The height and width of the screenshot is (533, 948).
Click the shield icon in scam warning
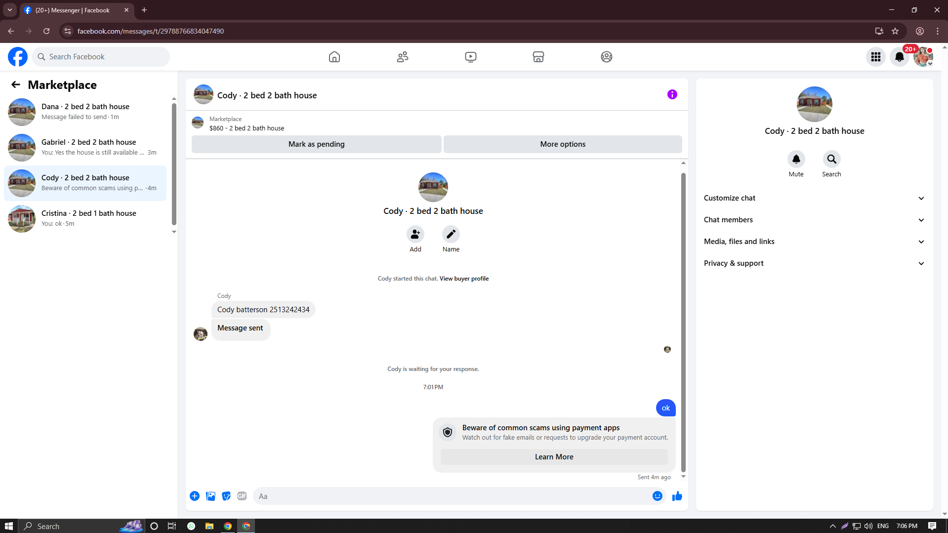(x=448, y=432)
